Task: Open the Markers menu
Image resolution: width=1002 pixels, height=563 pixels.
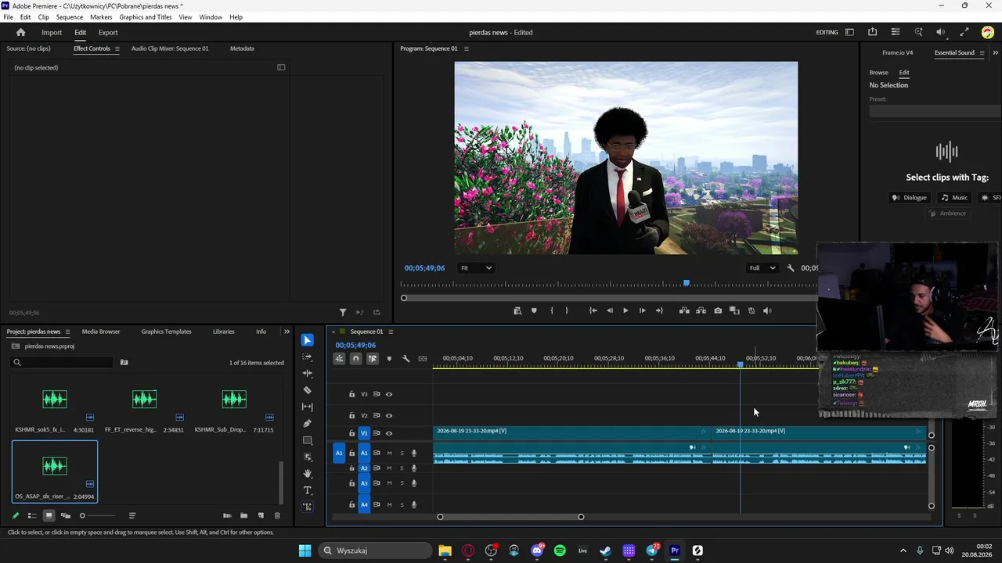Action: [x=101, y=17]
